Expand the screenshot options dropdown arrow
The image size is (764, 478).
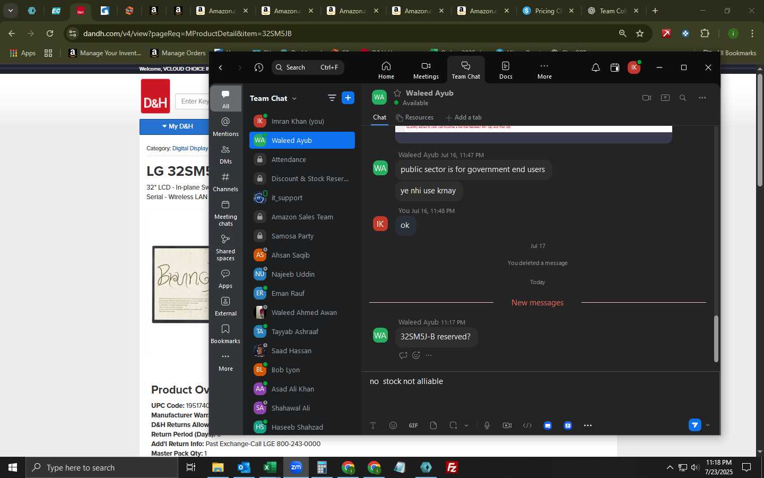click(466, 425)
